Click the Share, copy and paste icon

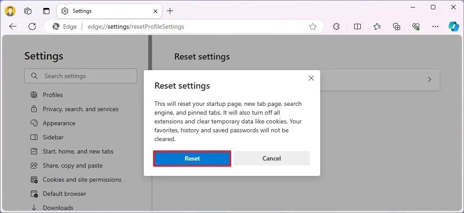coord(34,165)
